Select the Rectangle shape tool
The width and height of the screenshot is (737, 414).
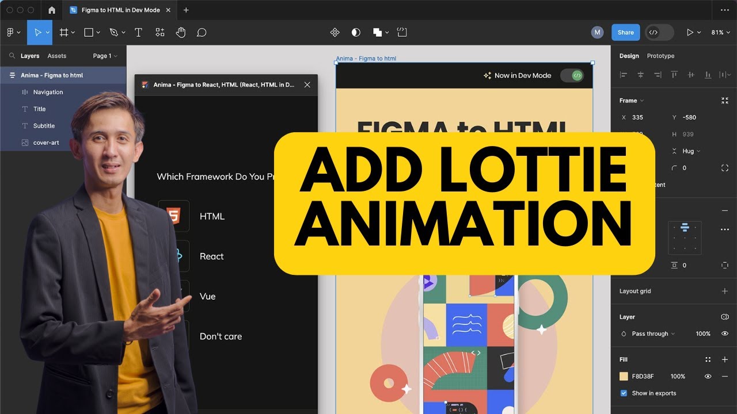pos(89,33)
